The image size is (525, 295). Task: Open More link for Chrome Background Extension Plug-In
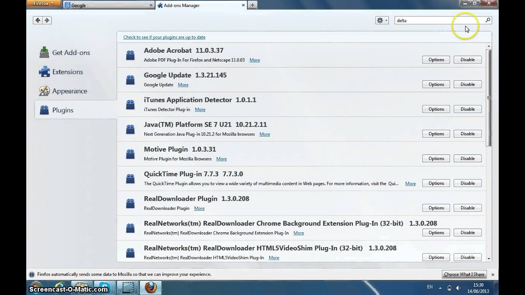[x=299, y=233]
